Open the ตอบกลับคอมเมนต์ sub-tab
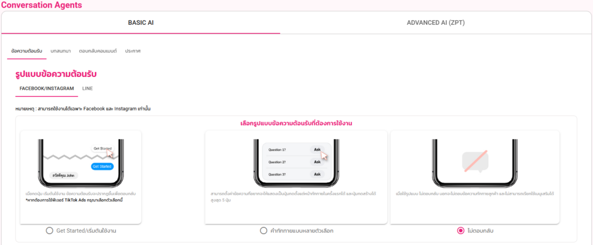593x245 pixels. pos(98,51)
